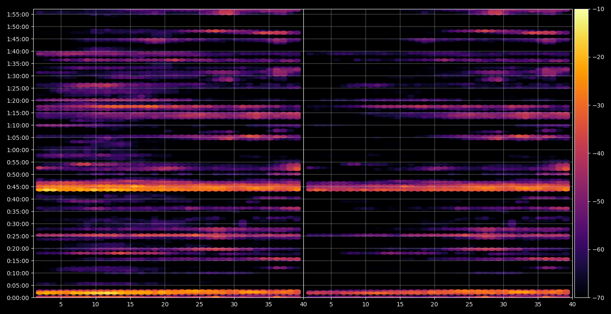
Task: Click the 0:55:00 y-axis tick label
Action: coord(18,162)
